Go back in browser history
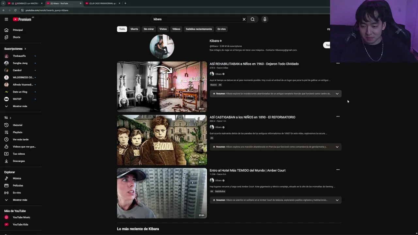The image size is (418, 235). point(4,10)
